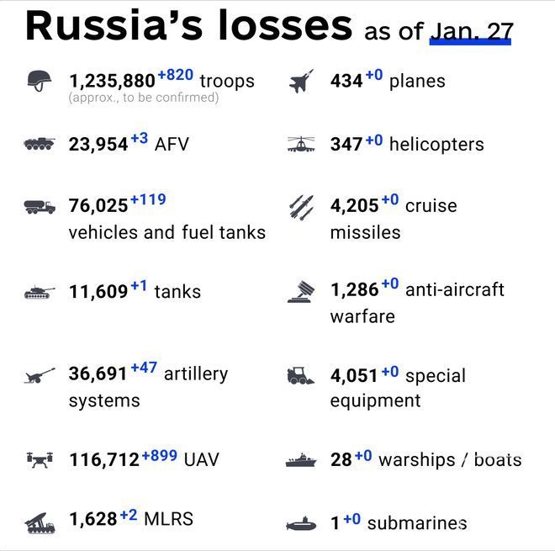
Task: Click the tank icon
Action: point(40,292)
